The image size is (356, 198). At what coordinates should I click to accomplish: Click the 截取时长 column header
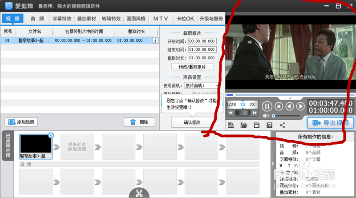[137, 31]
